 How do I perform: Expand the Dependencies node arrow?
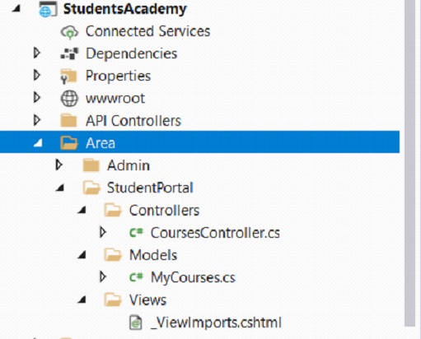pyautogui.click(x=36, y=53)
